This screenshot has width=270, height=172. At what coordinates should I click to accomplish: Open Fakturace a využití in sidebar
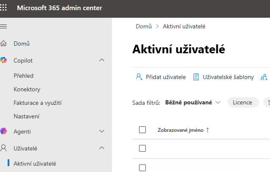tap(38, 103)
